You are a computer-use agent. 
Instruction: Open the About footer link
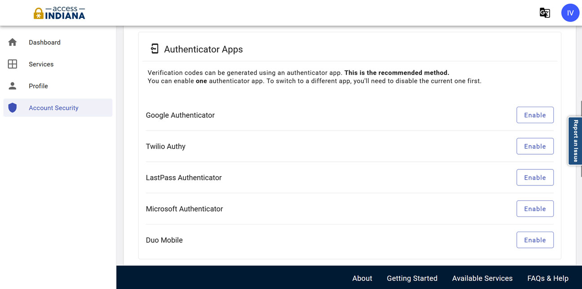362,278
